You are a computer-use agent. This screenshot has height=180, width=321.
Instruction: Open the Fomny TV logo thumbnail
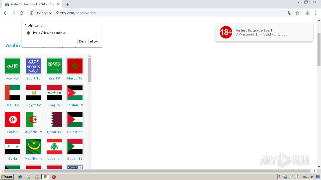[75, 167]
